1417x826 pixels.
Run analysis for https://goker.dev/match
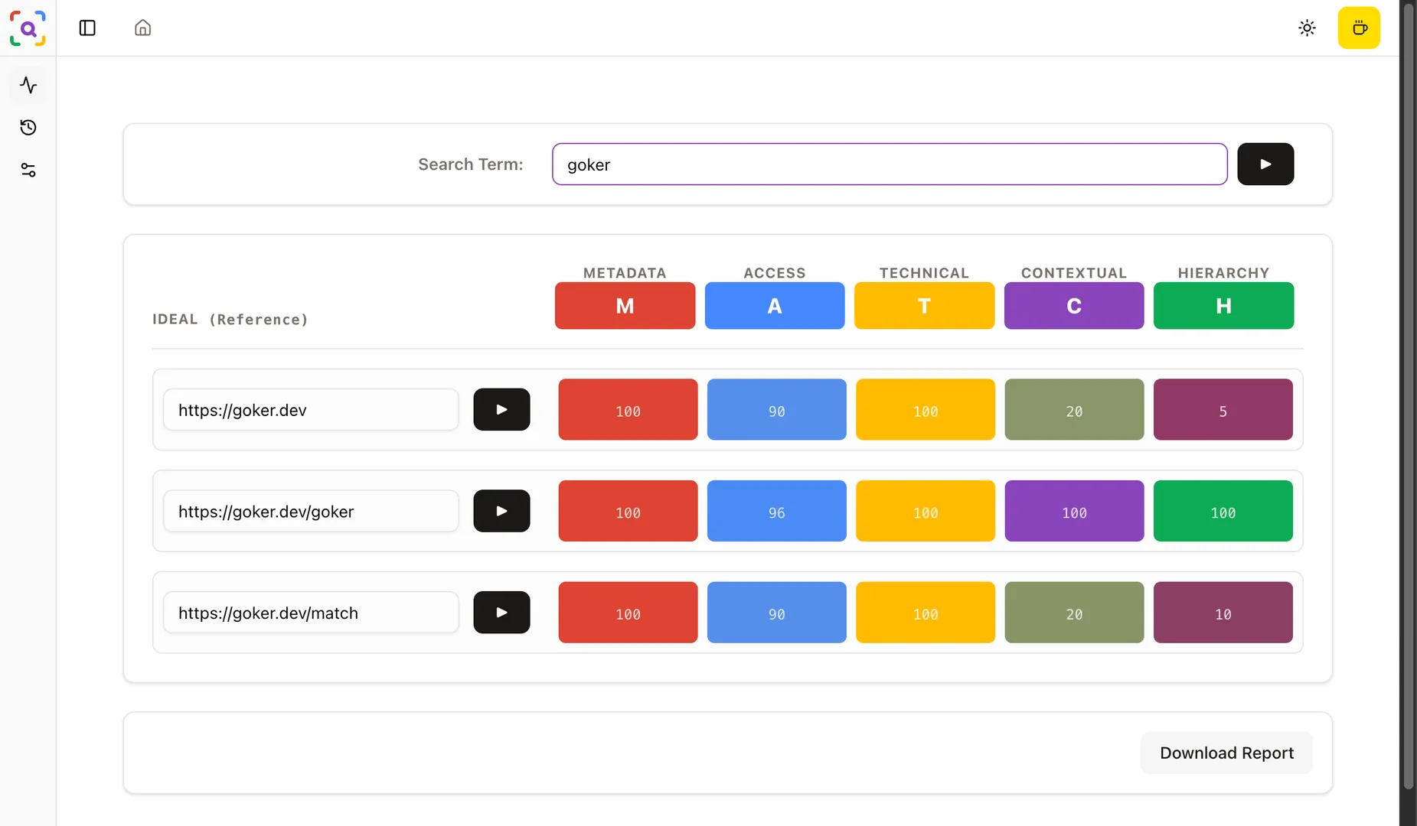(501, 612)
